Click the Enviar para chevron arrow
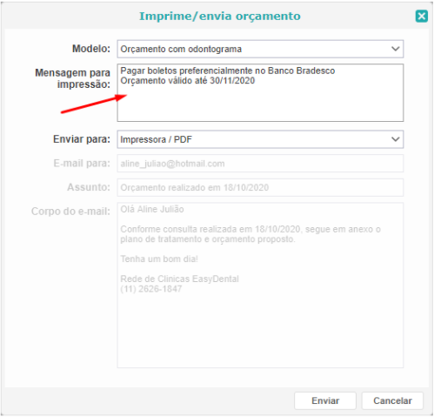Image resolution: width=434 pixels, height=417 pixels. point(396,139)
